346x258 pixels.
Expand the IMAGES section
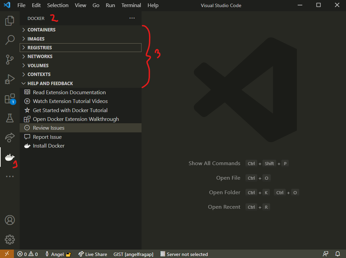click(x=81, y=39)
